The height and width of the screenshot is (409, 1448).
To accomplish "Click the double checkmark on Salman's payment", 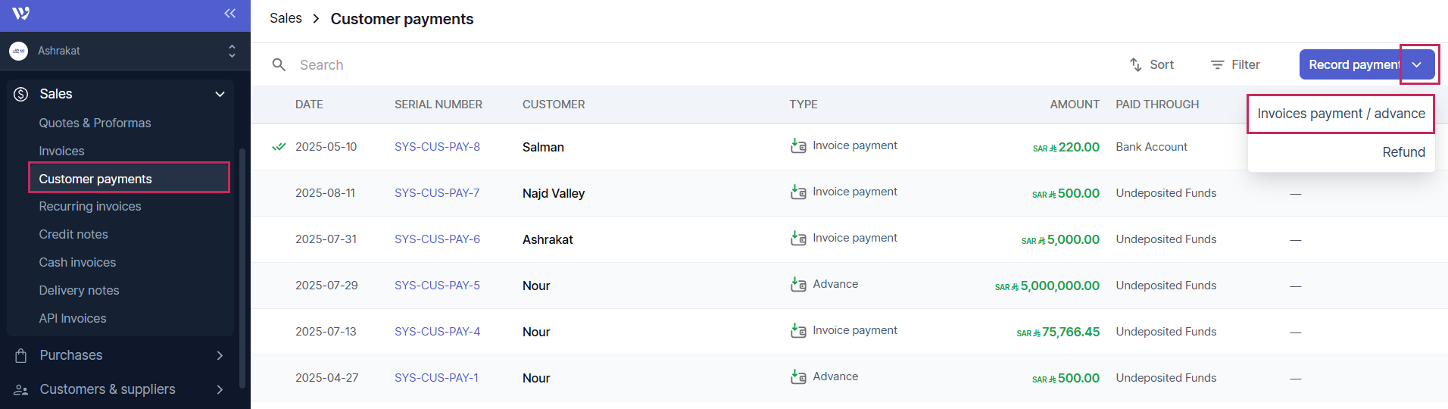I will 279,147.
